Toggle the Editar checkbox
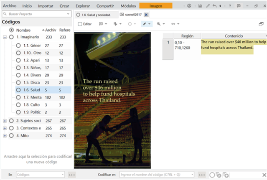This screenshot has height=180, width=267. tap(80, 24)
